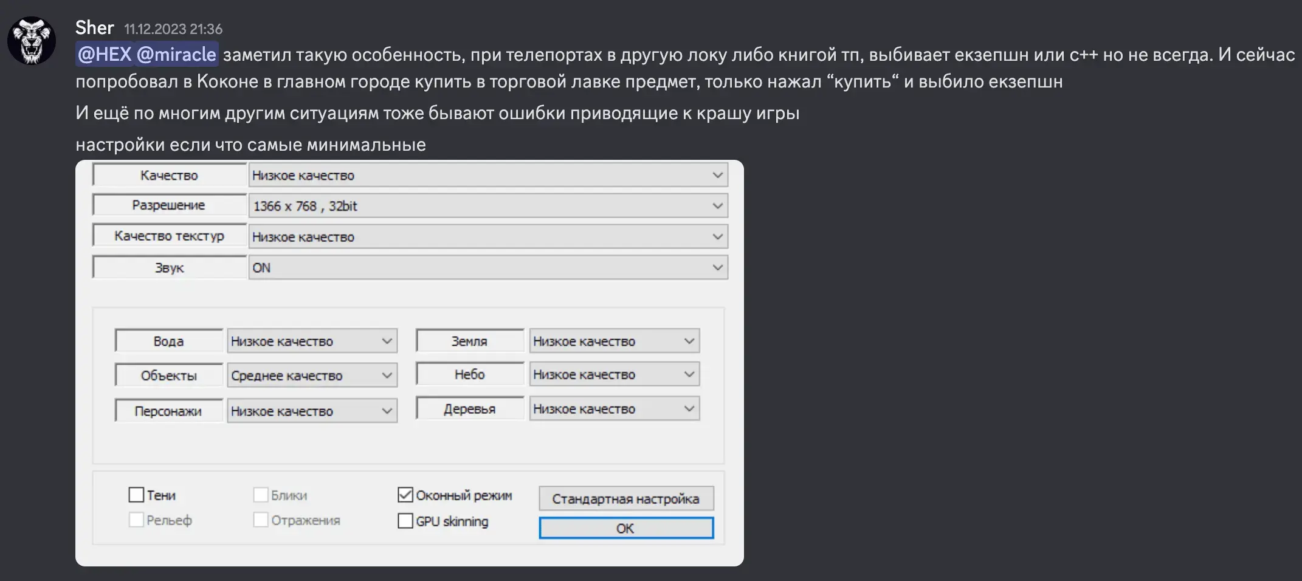Click the line "настройки если что самые минимальные"
The width and height of the screenshot is (1302, 581).
[x=250, y=145]
